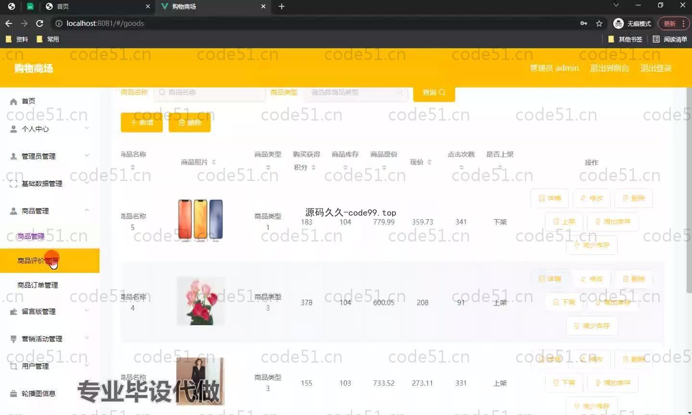Open a new browser tab
The image size is (692, 415).
point(282,6)
